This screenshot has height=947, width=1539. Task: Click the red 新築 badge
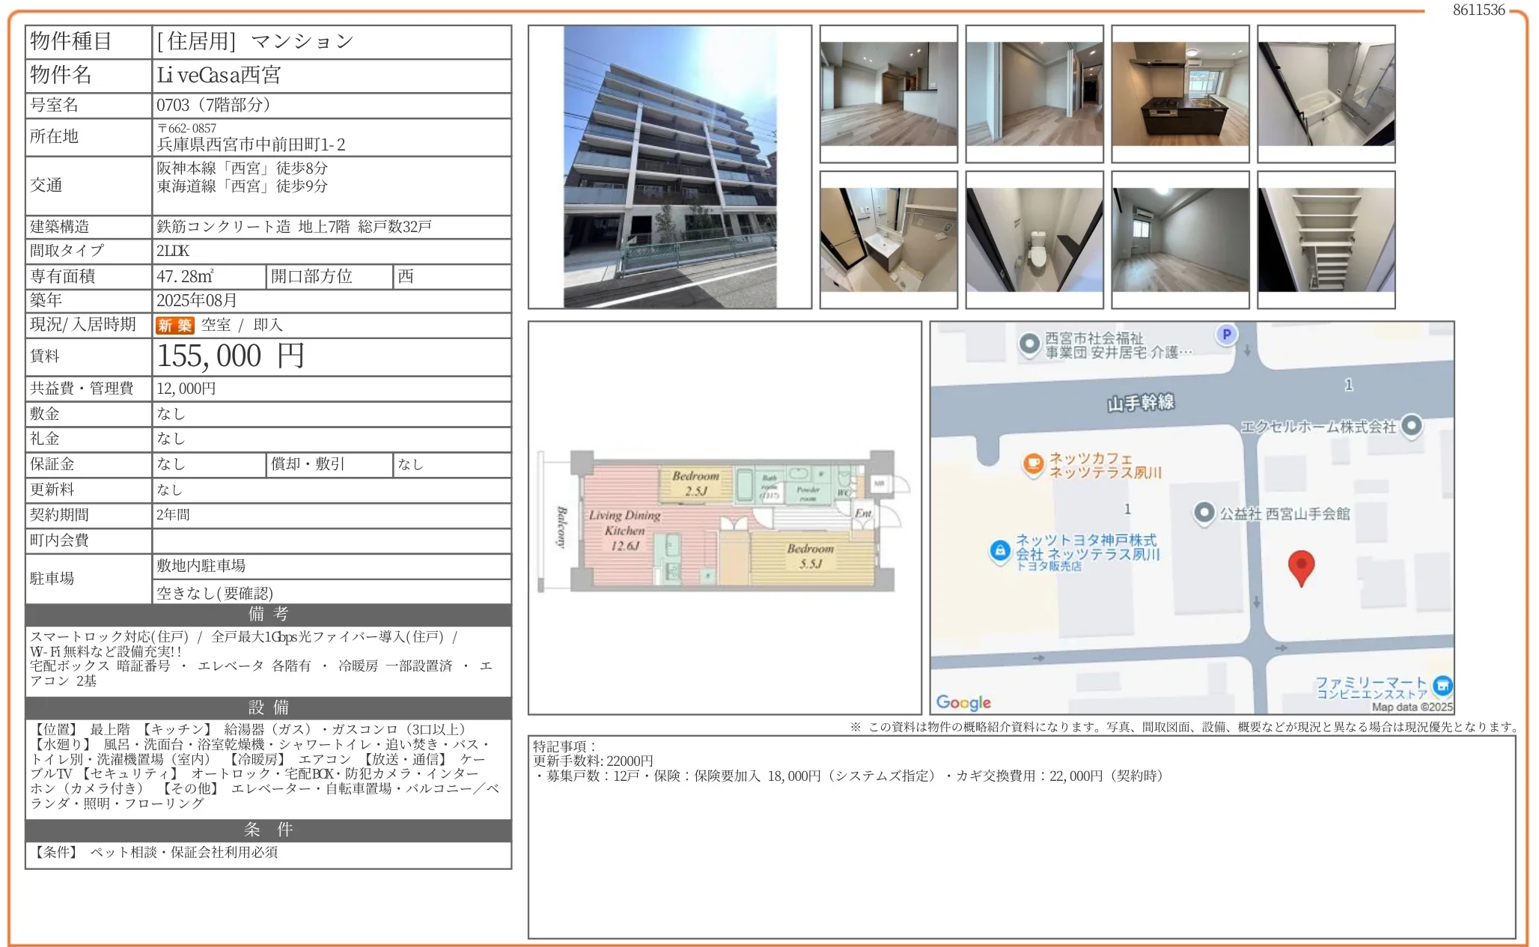[175, 325]
